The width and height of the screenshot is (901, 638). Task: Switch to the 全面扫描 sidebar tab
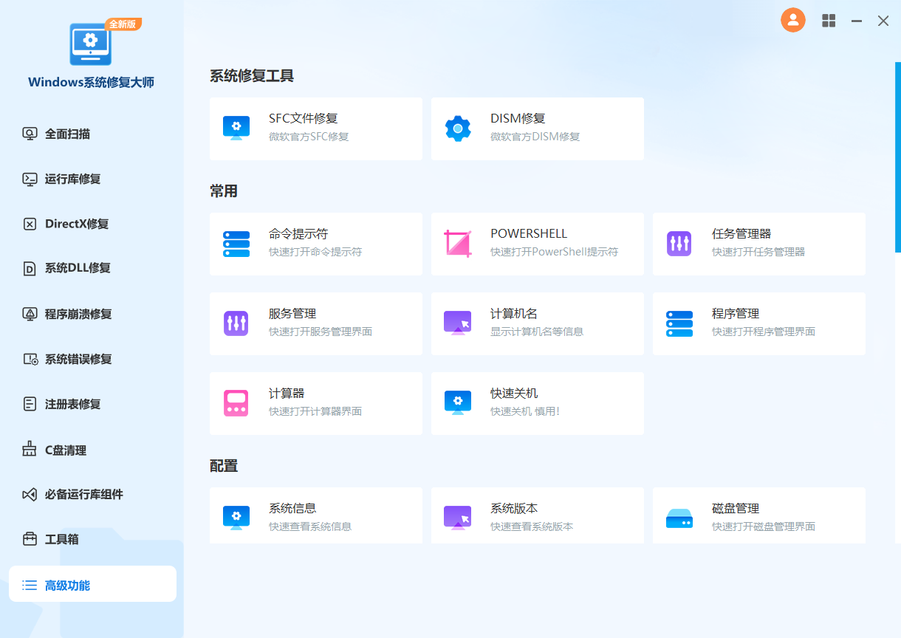coord(67,134)
